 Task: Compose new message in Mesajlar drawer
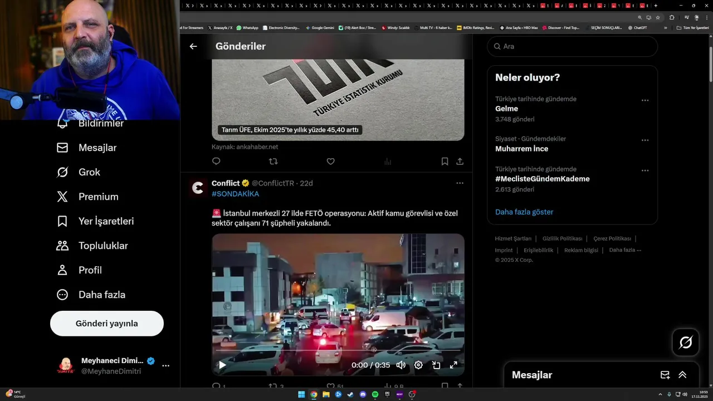[665, 375]
